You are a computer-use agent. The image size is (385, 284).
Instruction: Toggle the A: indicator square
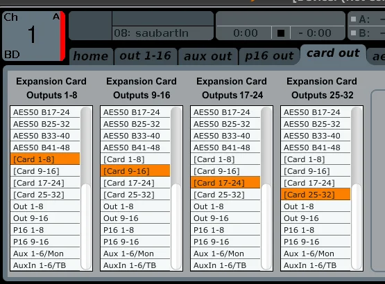[x=353, y=19]
